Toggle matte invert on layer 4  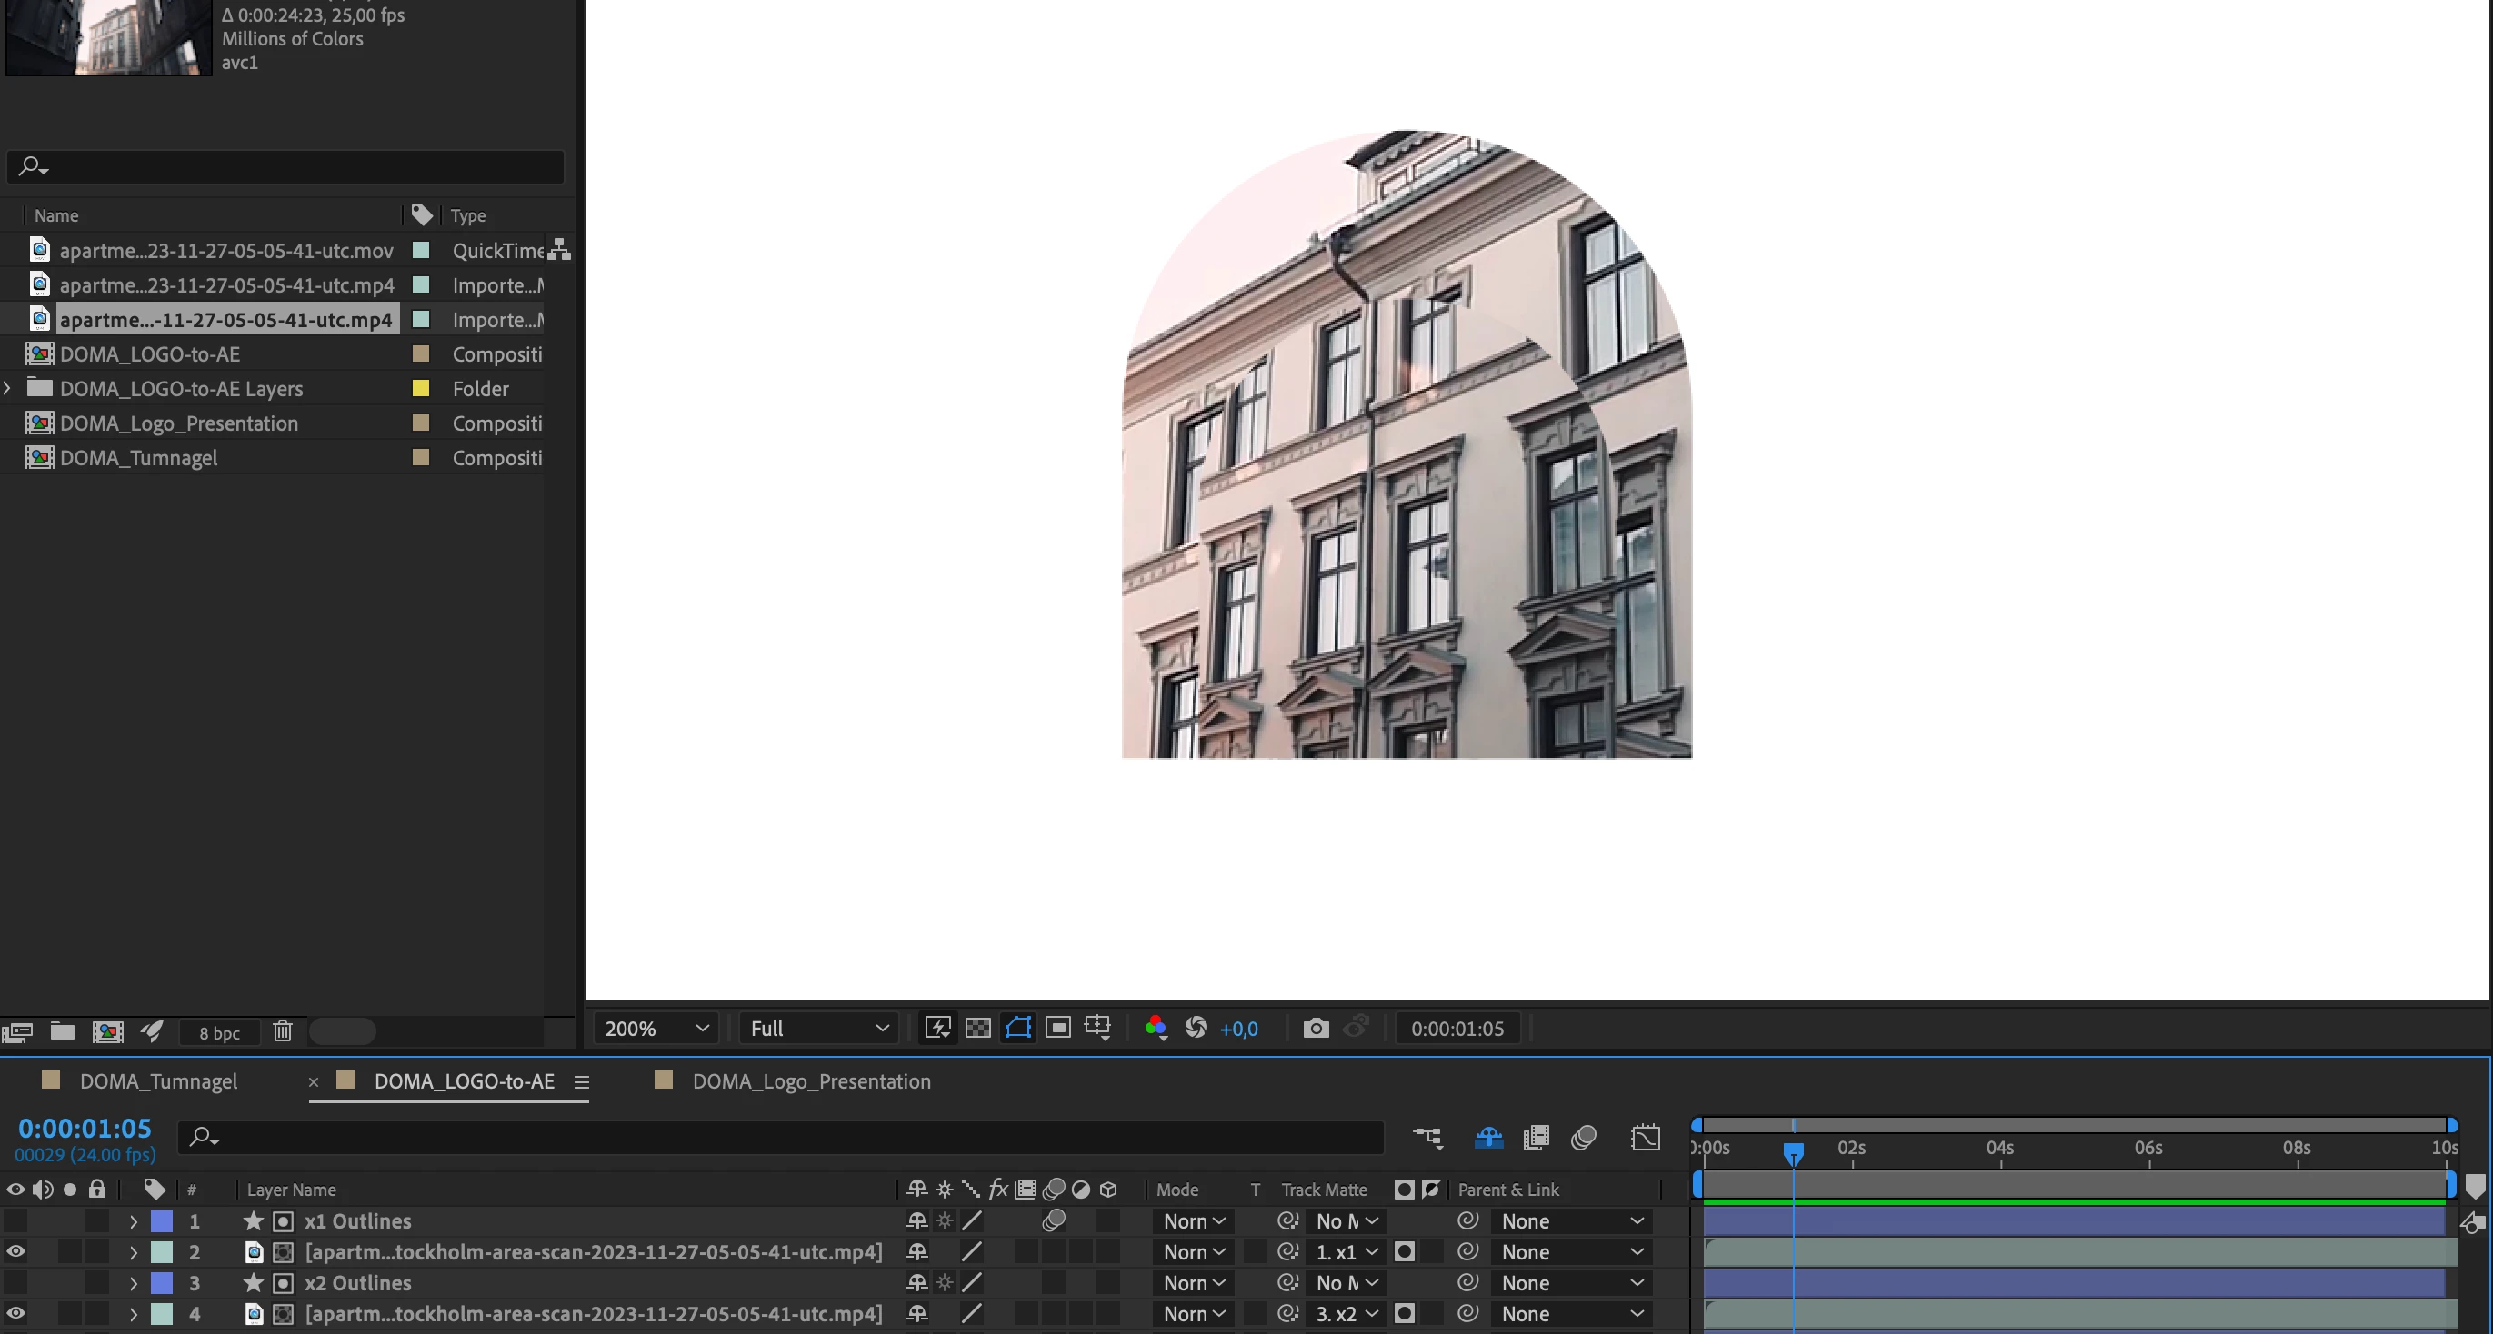(1430, 1314)
